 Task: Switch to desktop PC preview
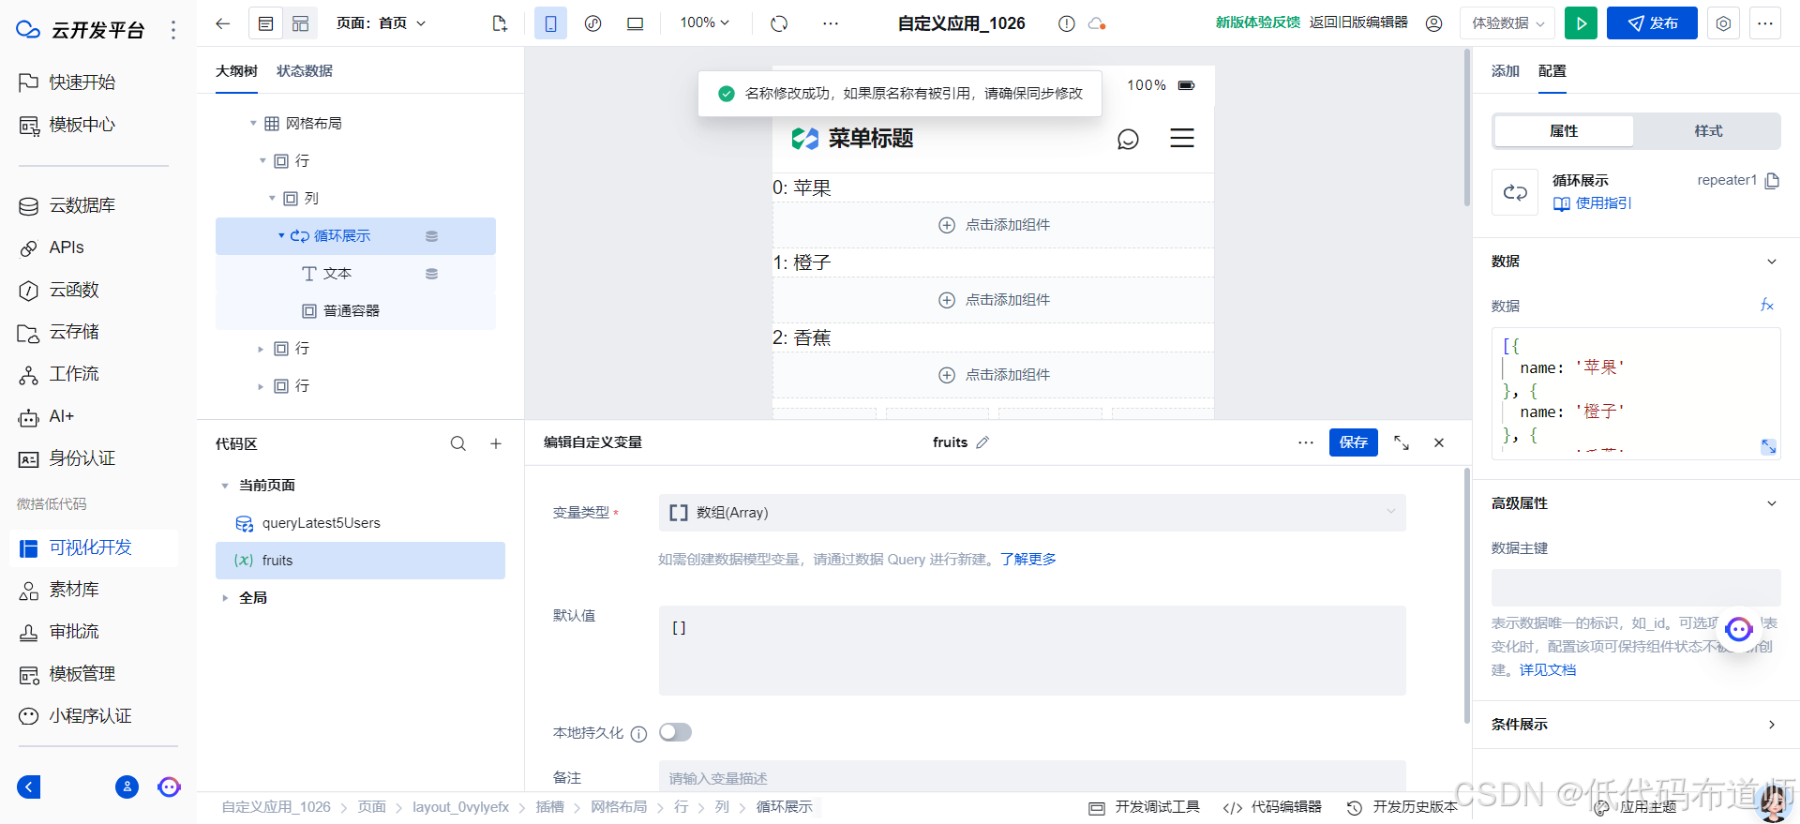(x=635, y=23)
